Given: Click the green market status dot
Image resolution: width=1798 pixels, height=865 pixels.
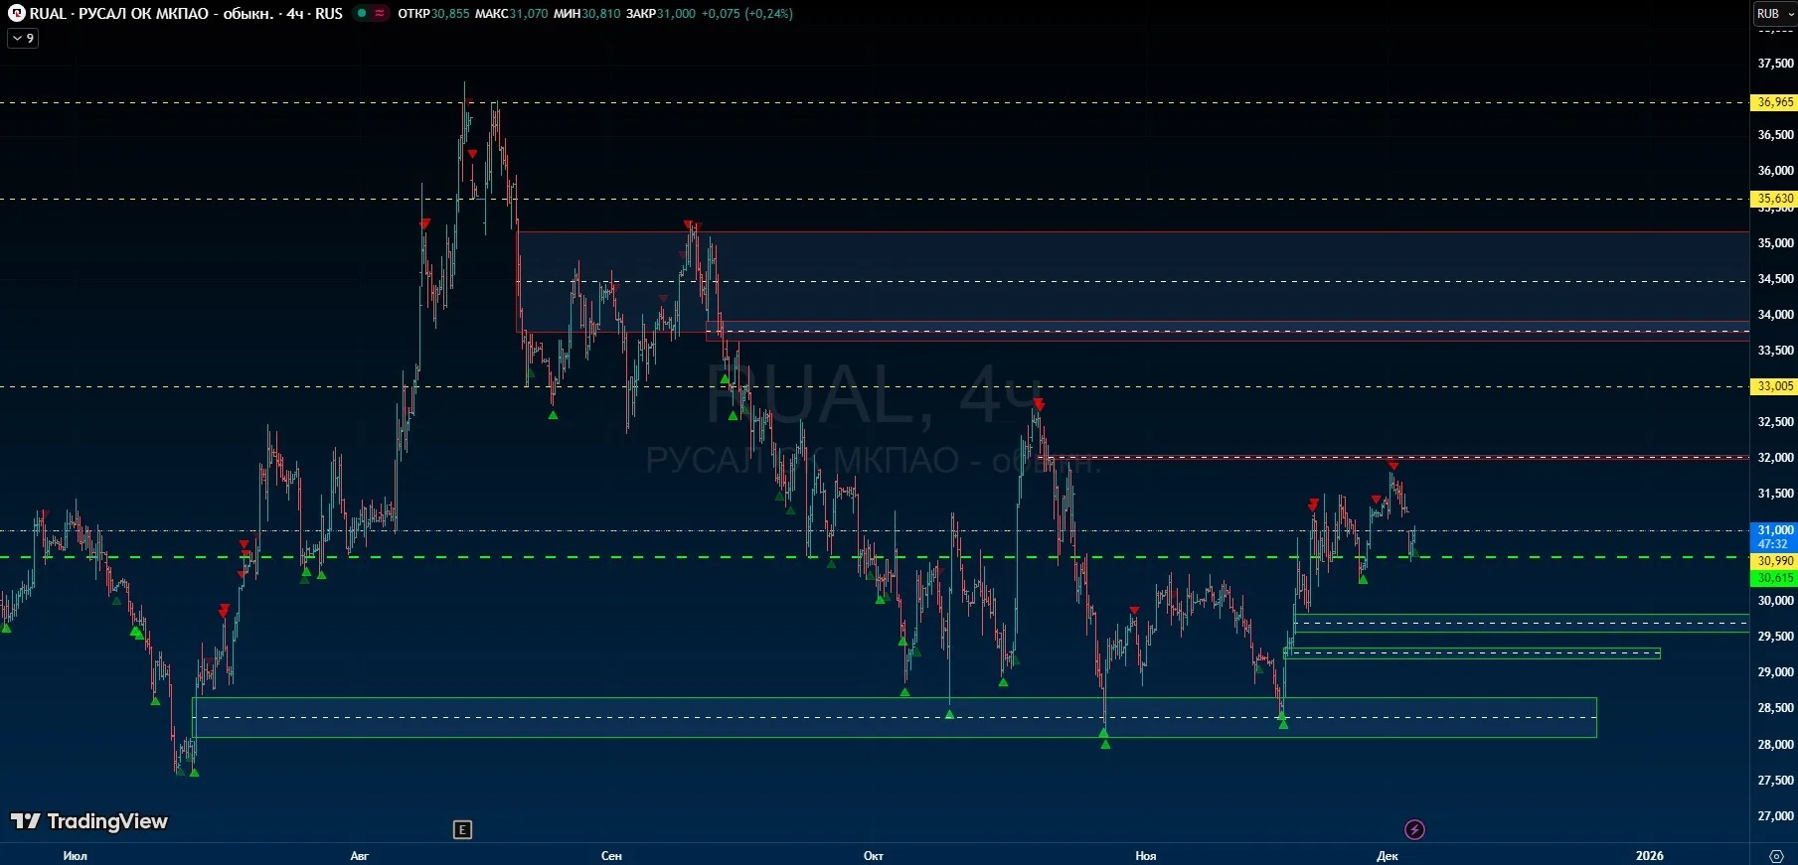Looking at the screenshot, I should click(x=362, y=14).
